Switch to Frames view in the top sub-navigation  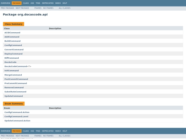(38, 8)
